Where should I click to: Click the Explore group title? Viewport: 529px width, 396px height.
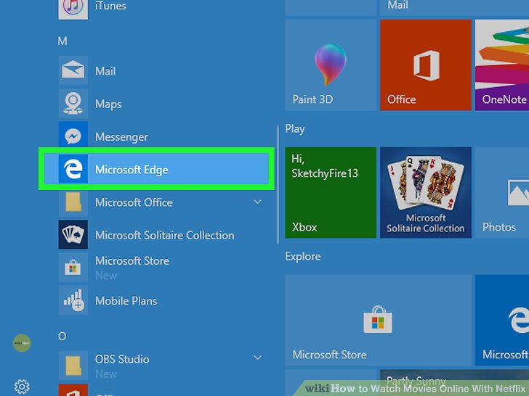pos(303,256)
